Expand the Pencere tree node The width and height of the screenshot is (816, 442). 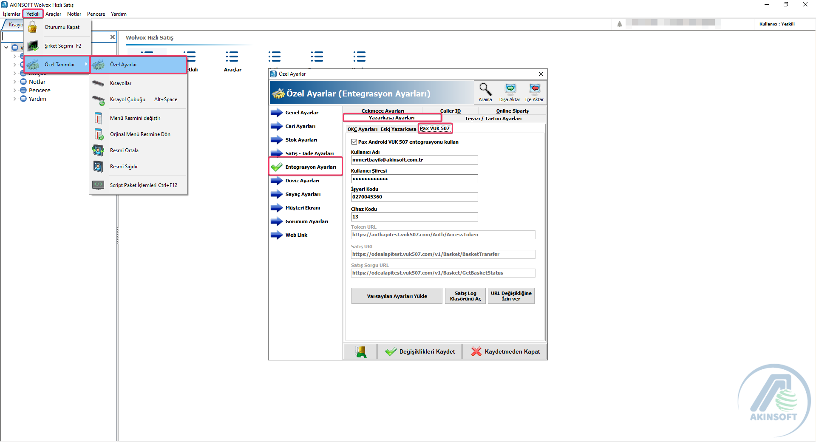[14, 90]
